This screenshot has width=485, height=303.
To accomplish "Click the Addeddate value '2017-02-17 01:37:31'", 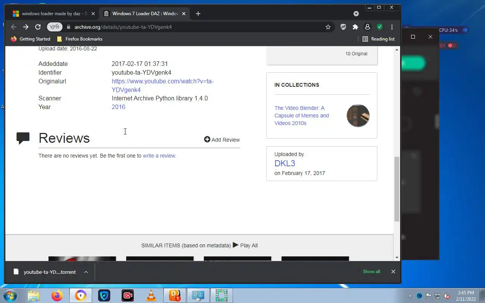I will coord(139,64).
